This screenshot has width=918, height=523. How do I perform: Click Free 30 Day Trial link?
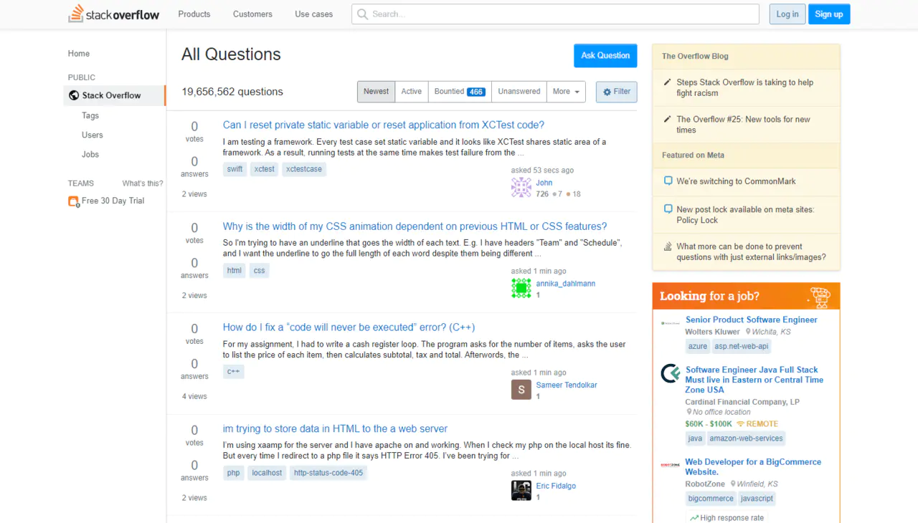(113, 201)
